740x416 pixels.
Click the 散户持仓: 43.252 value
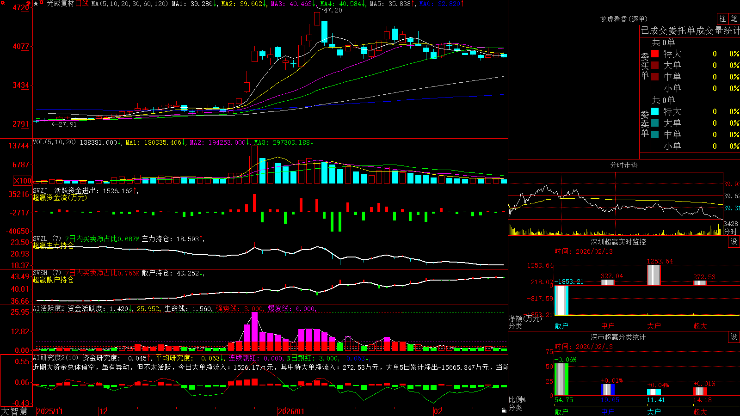click(x=170, y=273)
